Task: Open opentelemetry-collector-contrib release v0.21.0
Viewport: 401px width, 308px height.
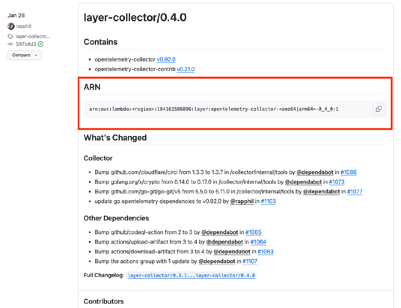Action: (x=186, y=69)
